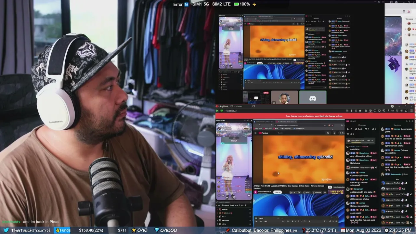Open the green chat icon beside the AnyDesk address
The height and width of the screenshot is (234, 416).
tap(222, 111)
